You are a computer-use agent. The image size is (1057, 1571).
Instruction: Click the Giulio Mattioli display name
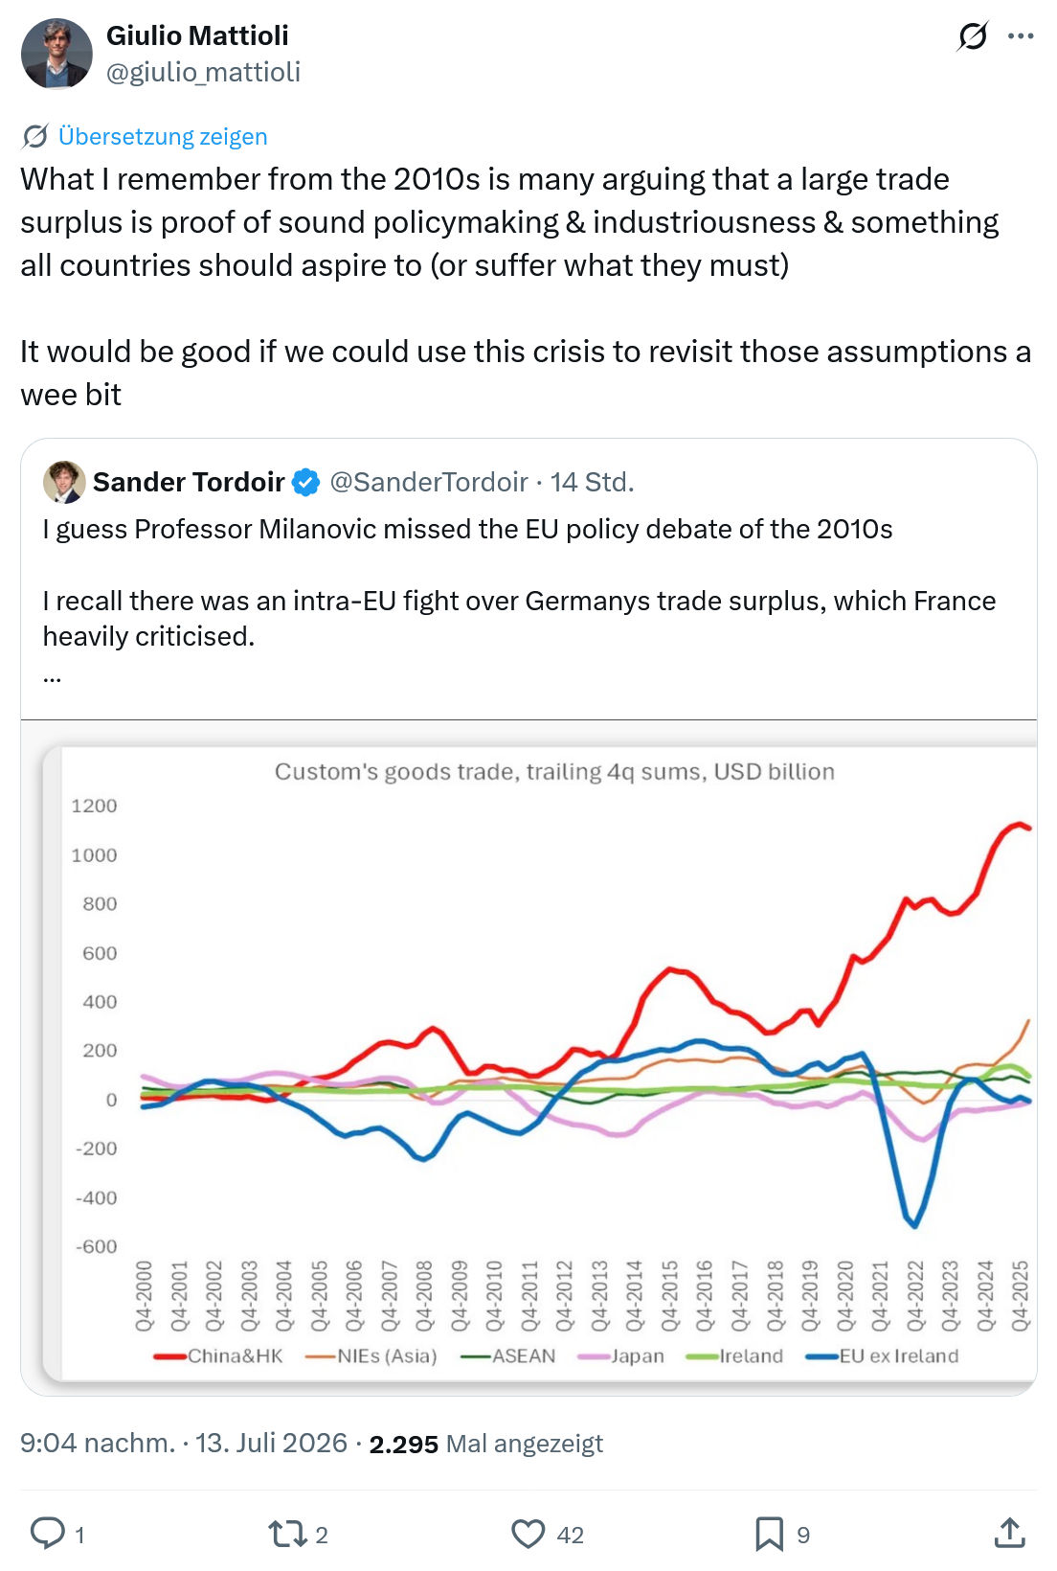[197, 35]
